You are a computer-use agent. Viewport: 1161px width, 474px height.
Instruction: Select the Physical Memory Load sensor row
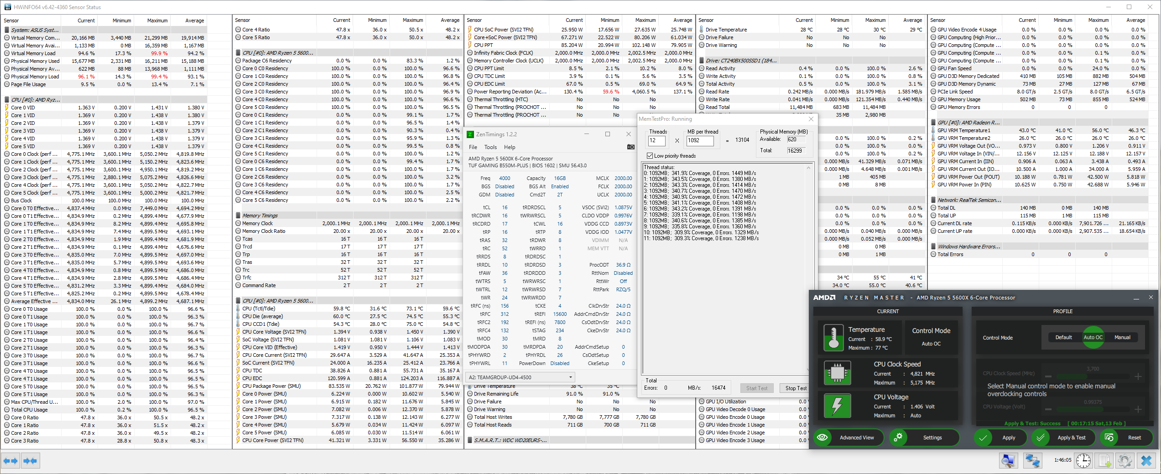105,77
